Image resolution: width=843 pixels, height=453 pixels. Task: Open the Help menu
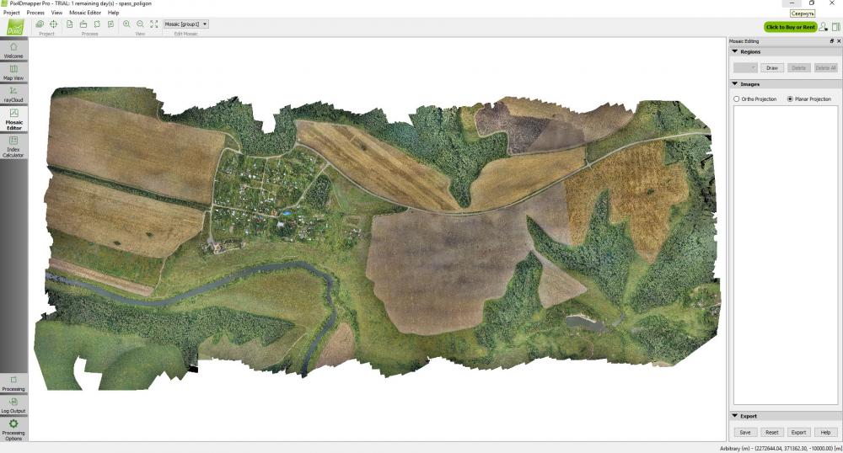pos(114,13)
